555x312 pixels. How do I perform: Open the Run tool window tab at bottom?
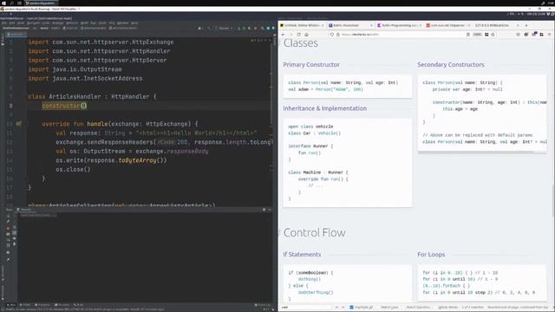[11, 305]
